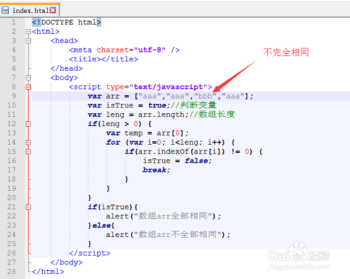Click the comment //判断变量
This screenshot has width=350, height=279.
(194, 105)
